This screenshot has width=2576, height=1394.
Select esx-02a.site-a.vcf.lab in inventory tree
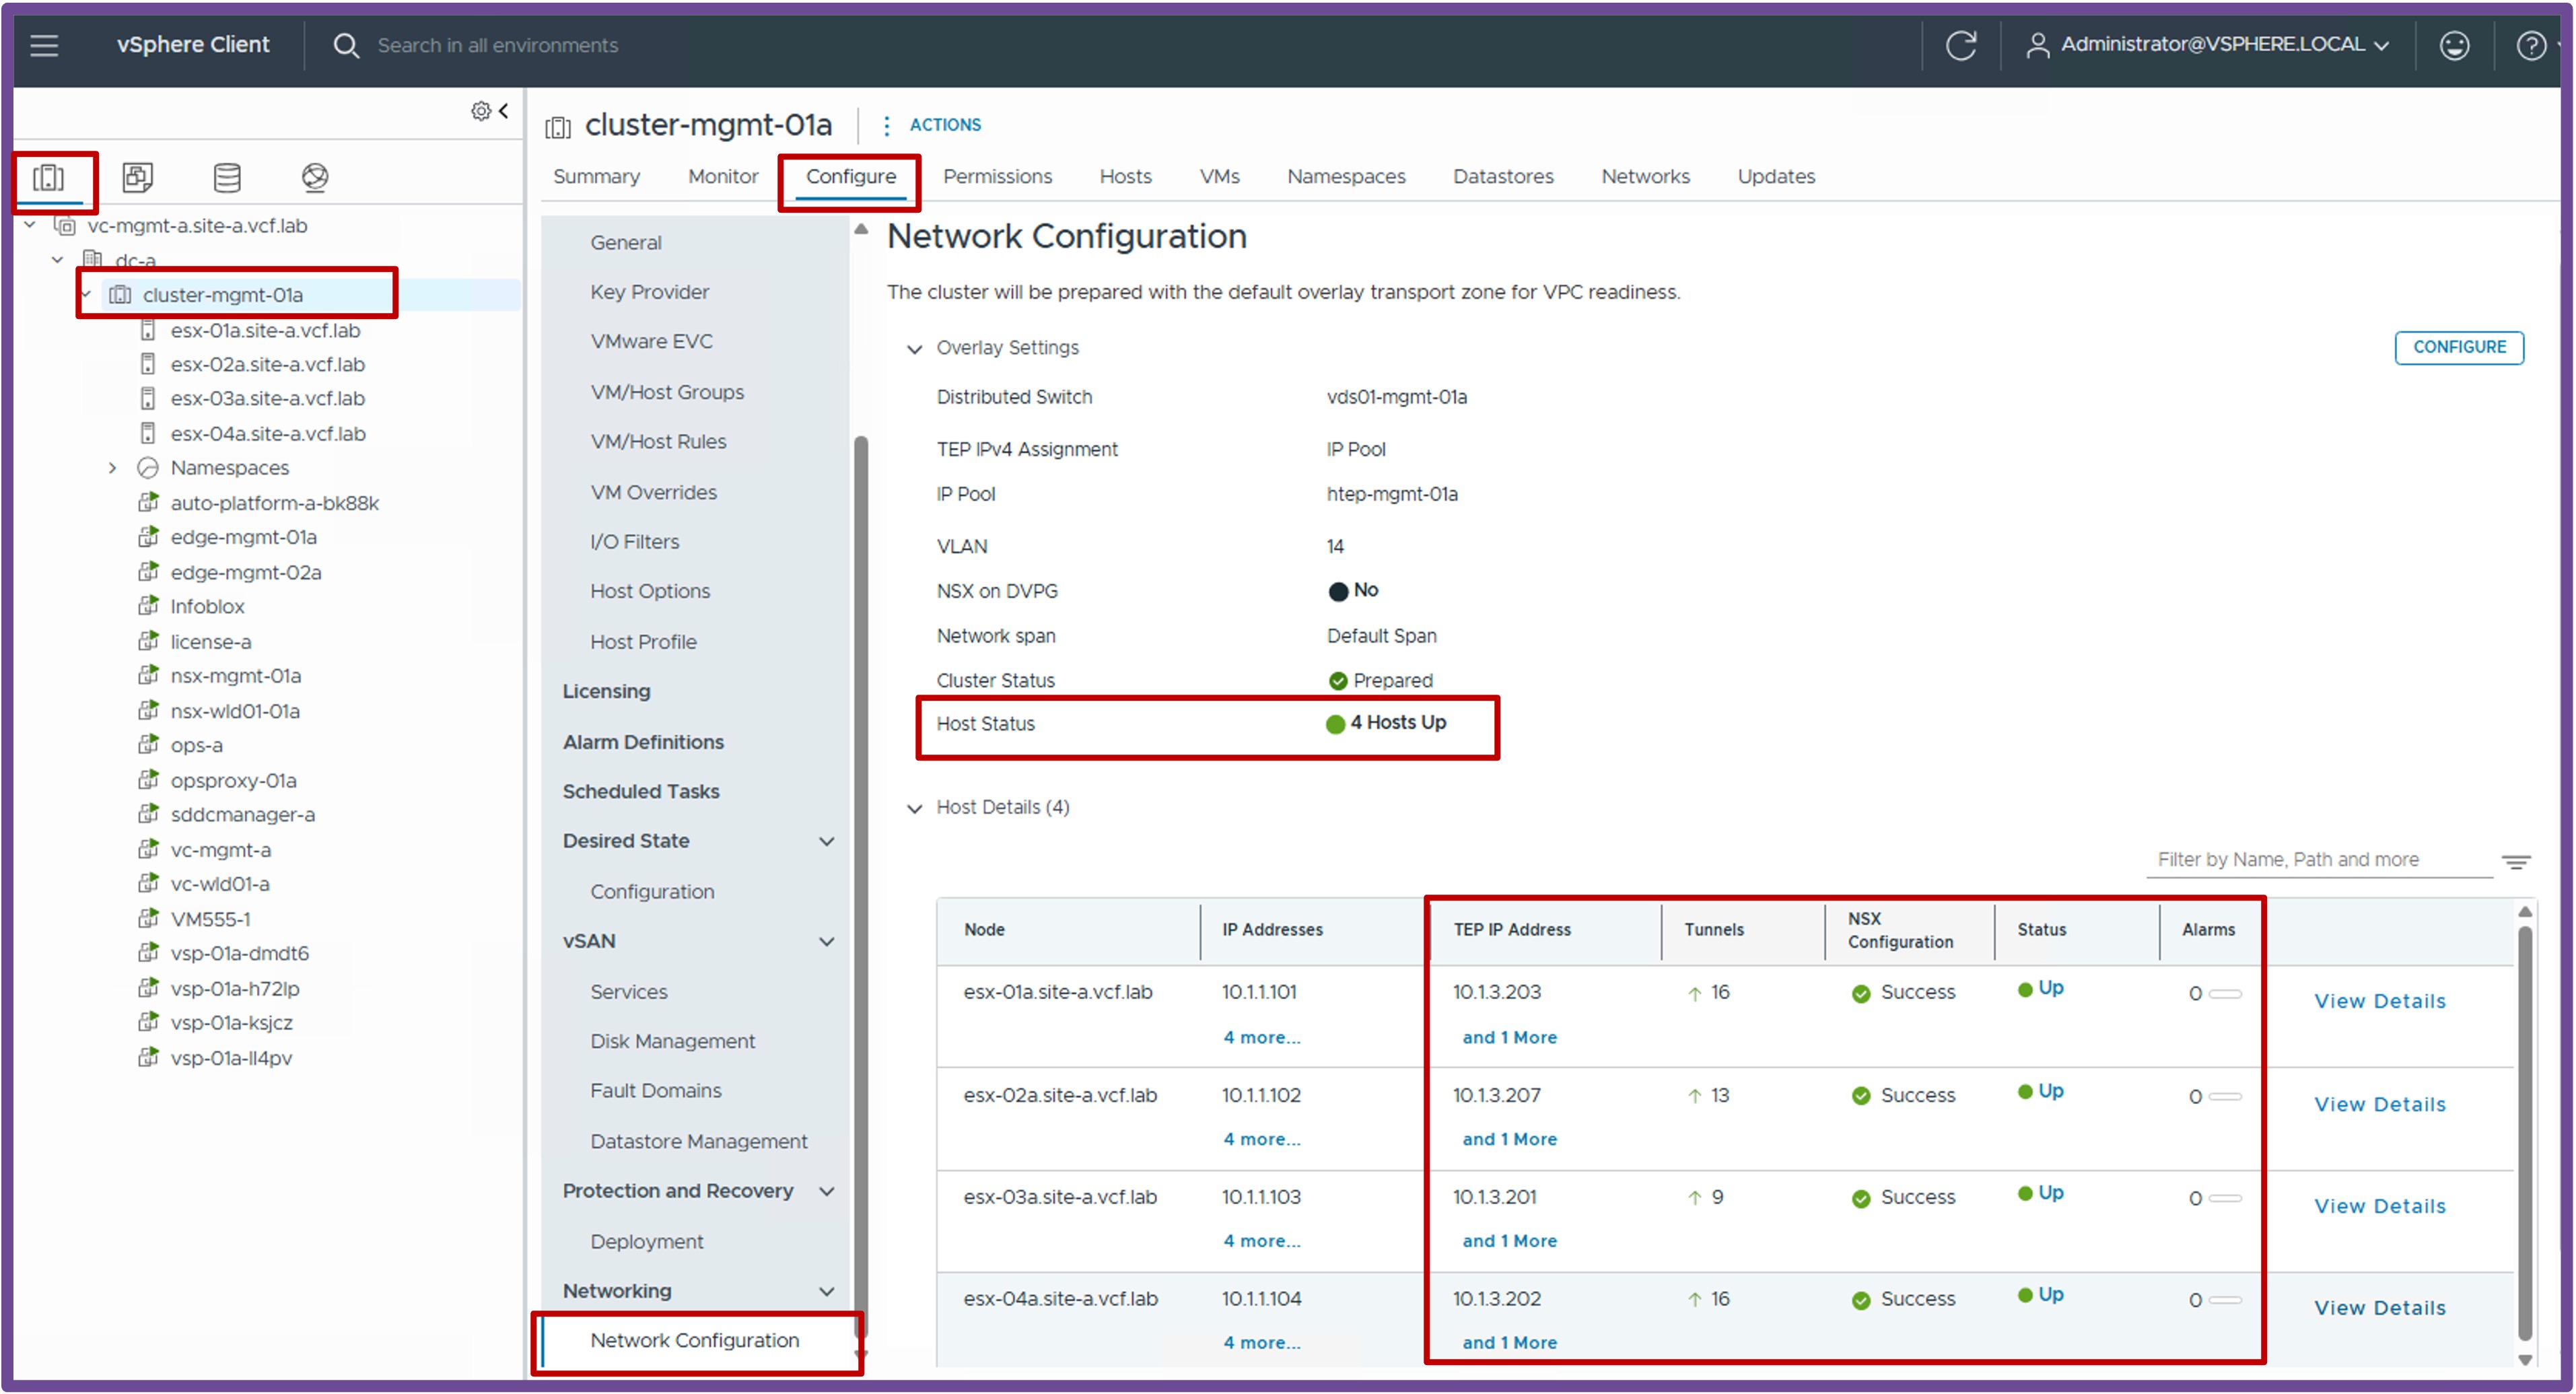pyautogui.click(x=267, y=364)
